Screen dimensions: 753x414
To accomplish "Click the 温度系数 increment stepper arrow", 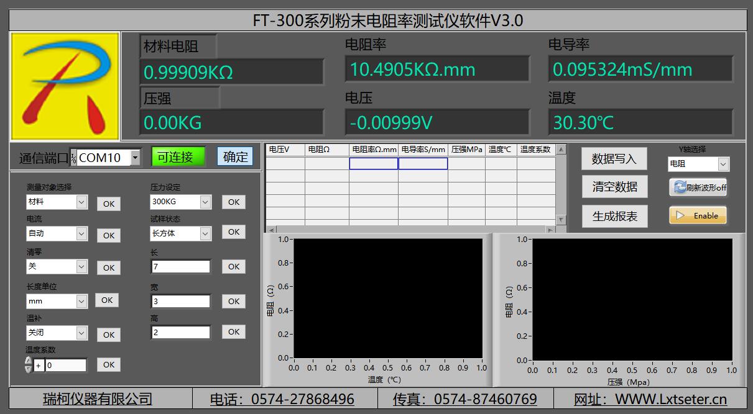I will (x=28, y=361).
